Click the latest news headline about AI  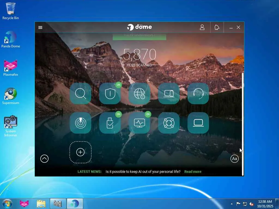pyautogui.click(x=143, y=171)
